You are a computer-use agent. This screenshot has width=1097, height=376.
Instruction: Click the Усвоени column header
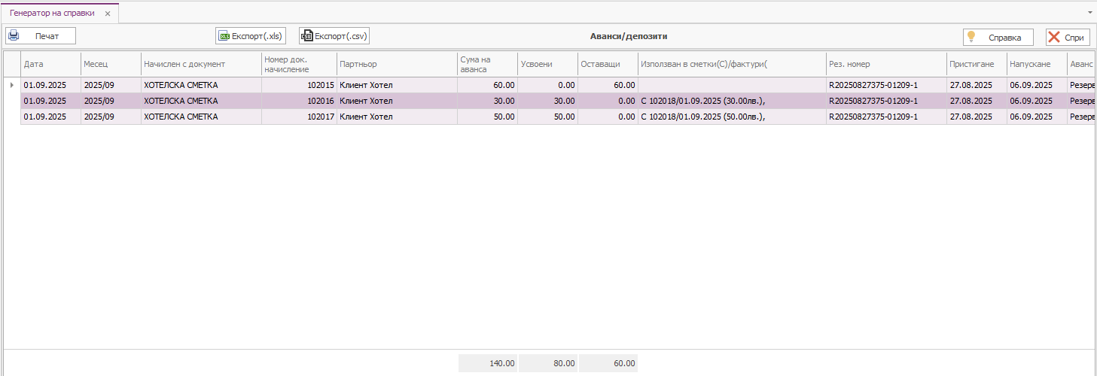(547, 64)
